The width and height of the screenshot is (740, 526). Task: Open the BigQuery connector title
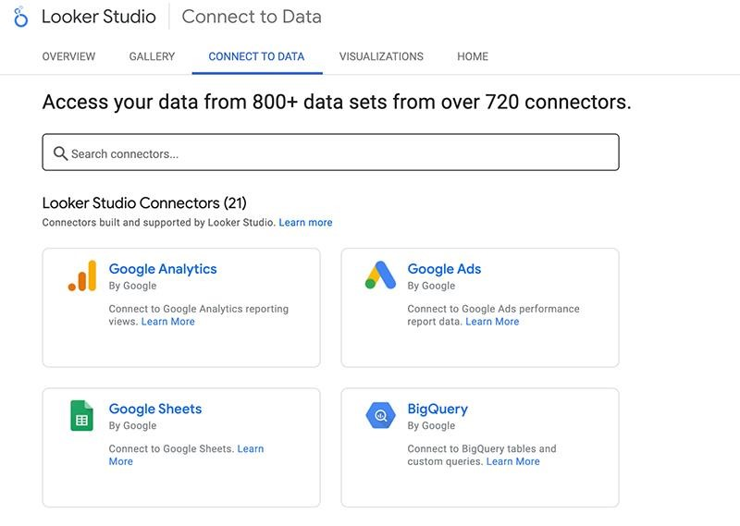[x=438, y=409]
